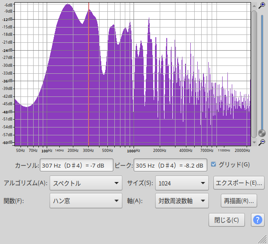This screenshot has height=244, width=268.
Task: Click the scrollbar down arrow beside the graph
Action: click(x=254, y=142)
